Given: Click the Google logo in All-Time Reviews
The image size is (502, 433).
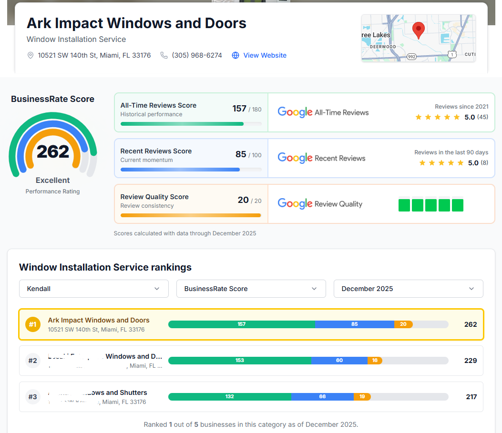Looking at the screenshot, I should (295, 112).
